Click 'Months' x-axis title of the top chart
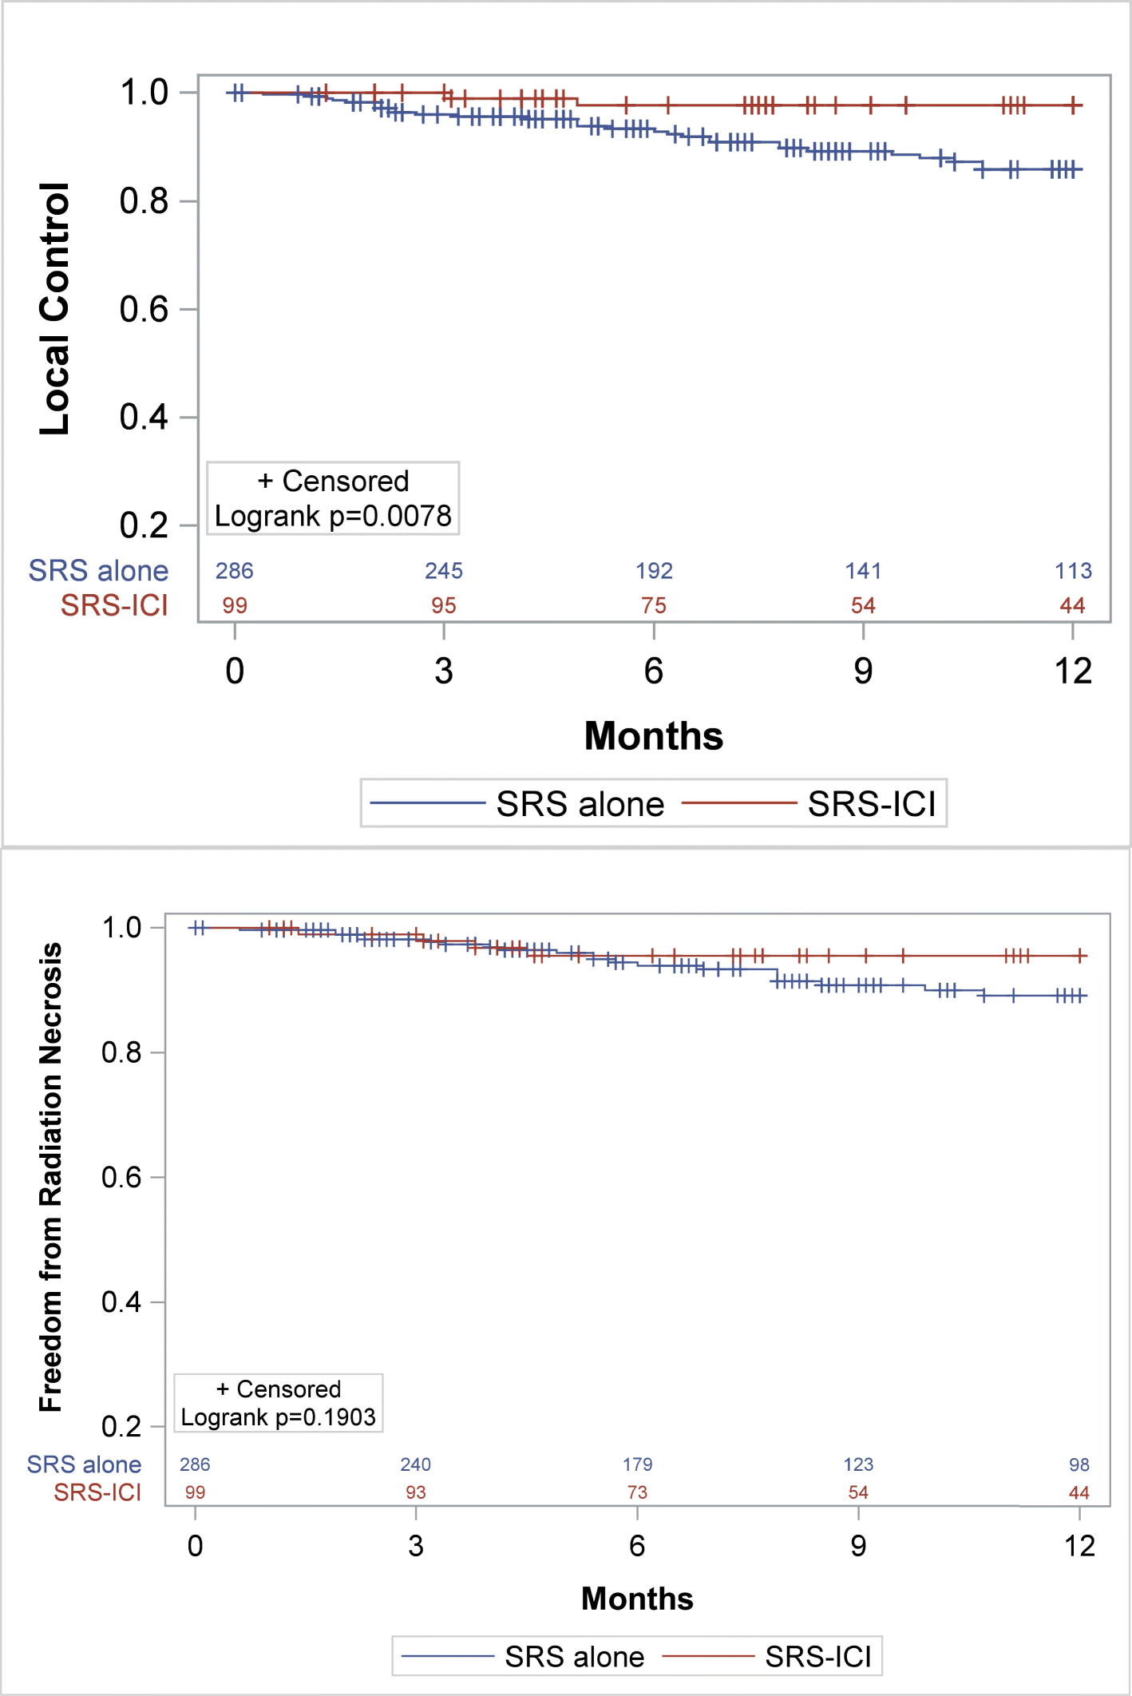 (654, 735)
